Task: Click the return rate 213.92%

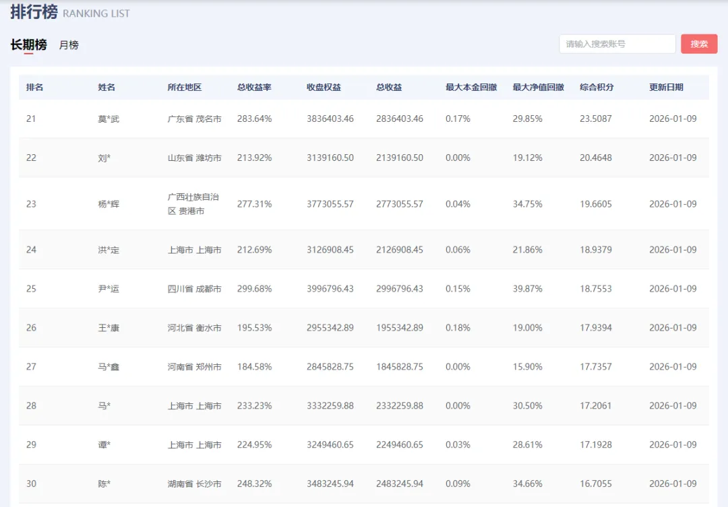Action: click(x=254, y=158)
